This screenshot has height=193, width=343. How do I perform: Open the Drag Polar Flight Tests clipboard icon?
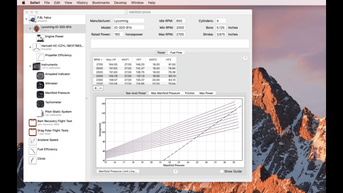coord(33,132)
